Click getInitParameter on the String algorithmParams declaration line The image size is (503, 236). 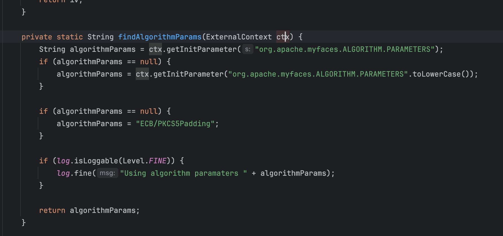point(202,49)
